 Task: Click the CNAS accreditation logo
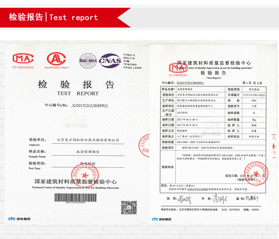(110, 60)
